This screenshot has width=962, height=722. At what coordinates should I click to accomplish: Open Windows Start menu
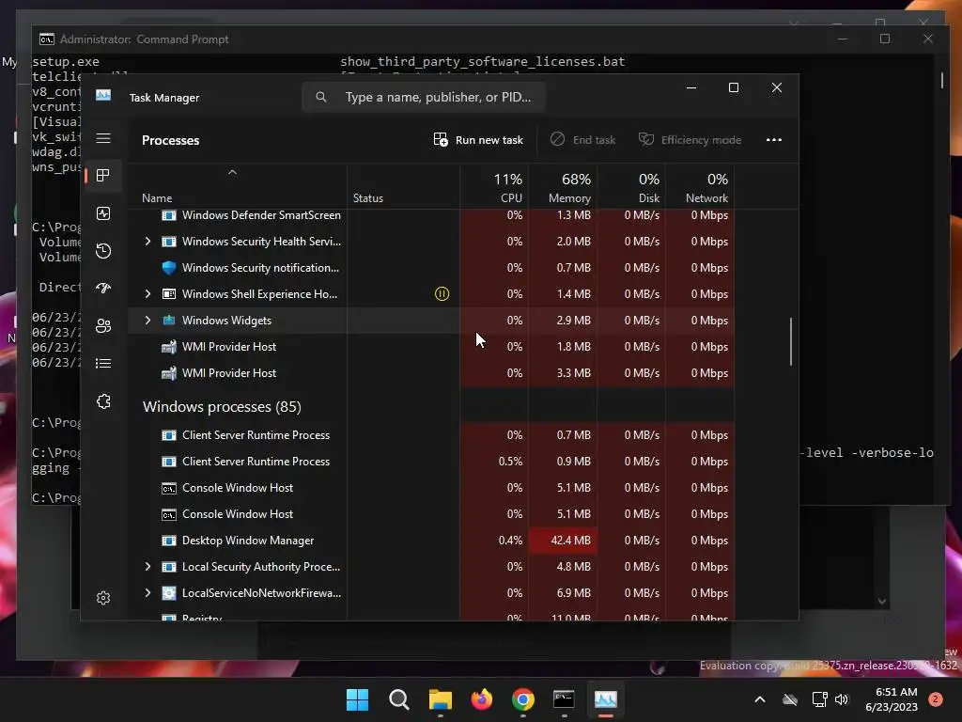click(358, 699)
